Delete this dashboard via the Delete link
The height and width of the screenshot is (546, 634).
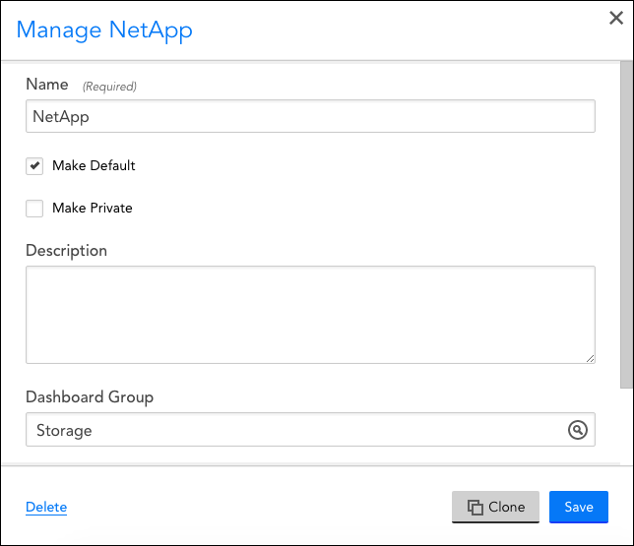46,507
